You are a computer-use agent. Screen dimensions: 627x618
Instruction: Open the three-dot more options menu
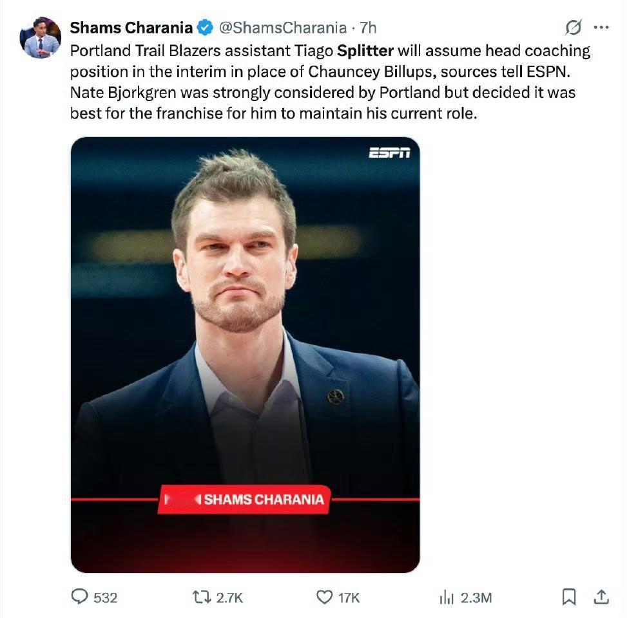[601, 28]
